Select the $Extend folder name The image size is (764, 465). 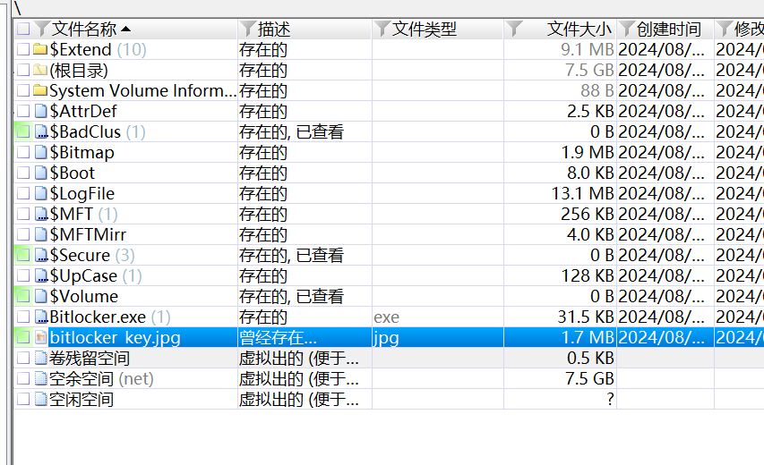pos(81,49)
